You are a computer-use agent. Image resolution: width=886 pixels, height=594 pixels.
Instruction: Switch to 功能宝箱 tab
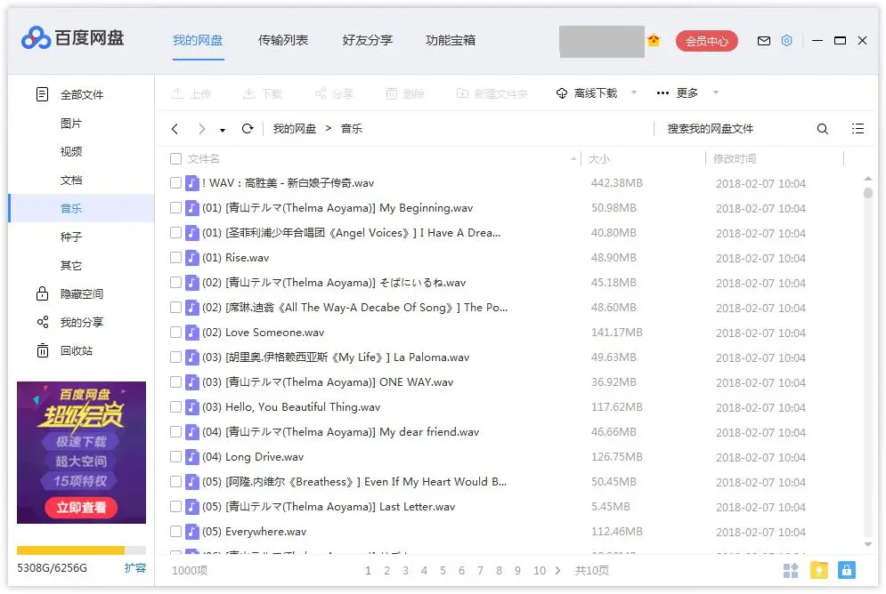pos(451,41)
